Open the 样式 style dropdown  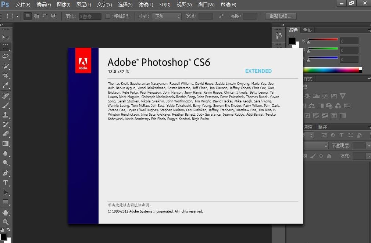tap(167, 16)
